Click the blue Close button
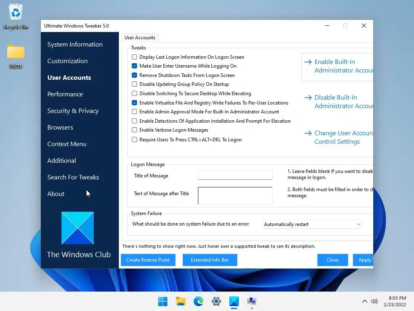 click(x=333, y=260)
